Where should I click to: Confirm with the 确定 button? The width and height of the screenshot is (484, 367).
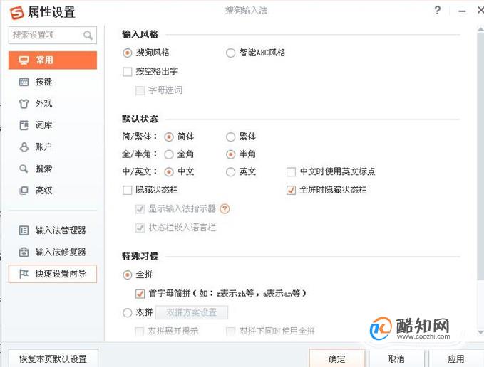point(336,358)
